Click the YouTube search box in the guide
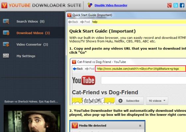The height and width of the screenshot is (132, 186). click(143, 80)
